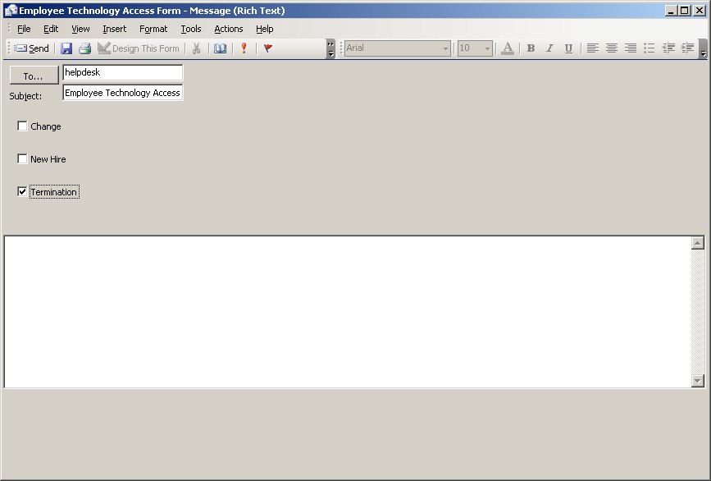This screenshot has height=481, width=711.
Task: Open the Insert menu
Action: (114, 29)
